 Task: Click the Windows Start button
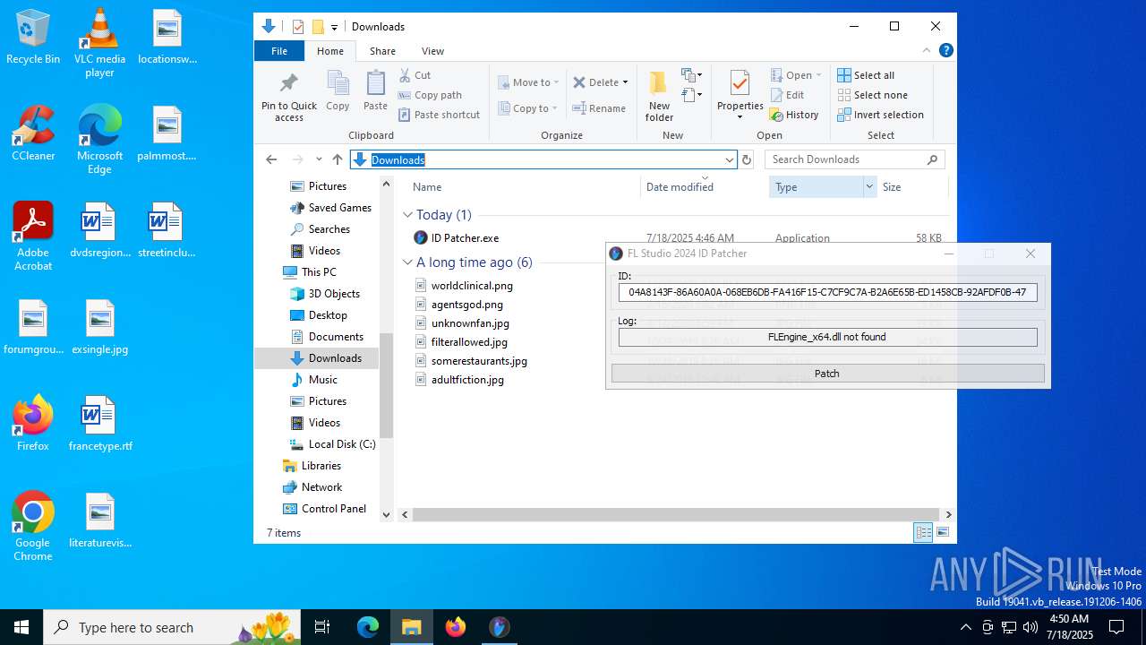pos(21,627)
